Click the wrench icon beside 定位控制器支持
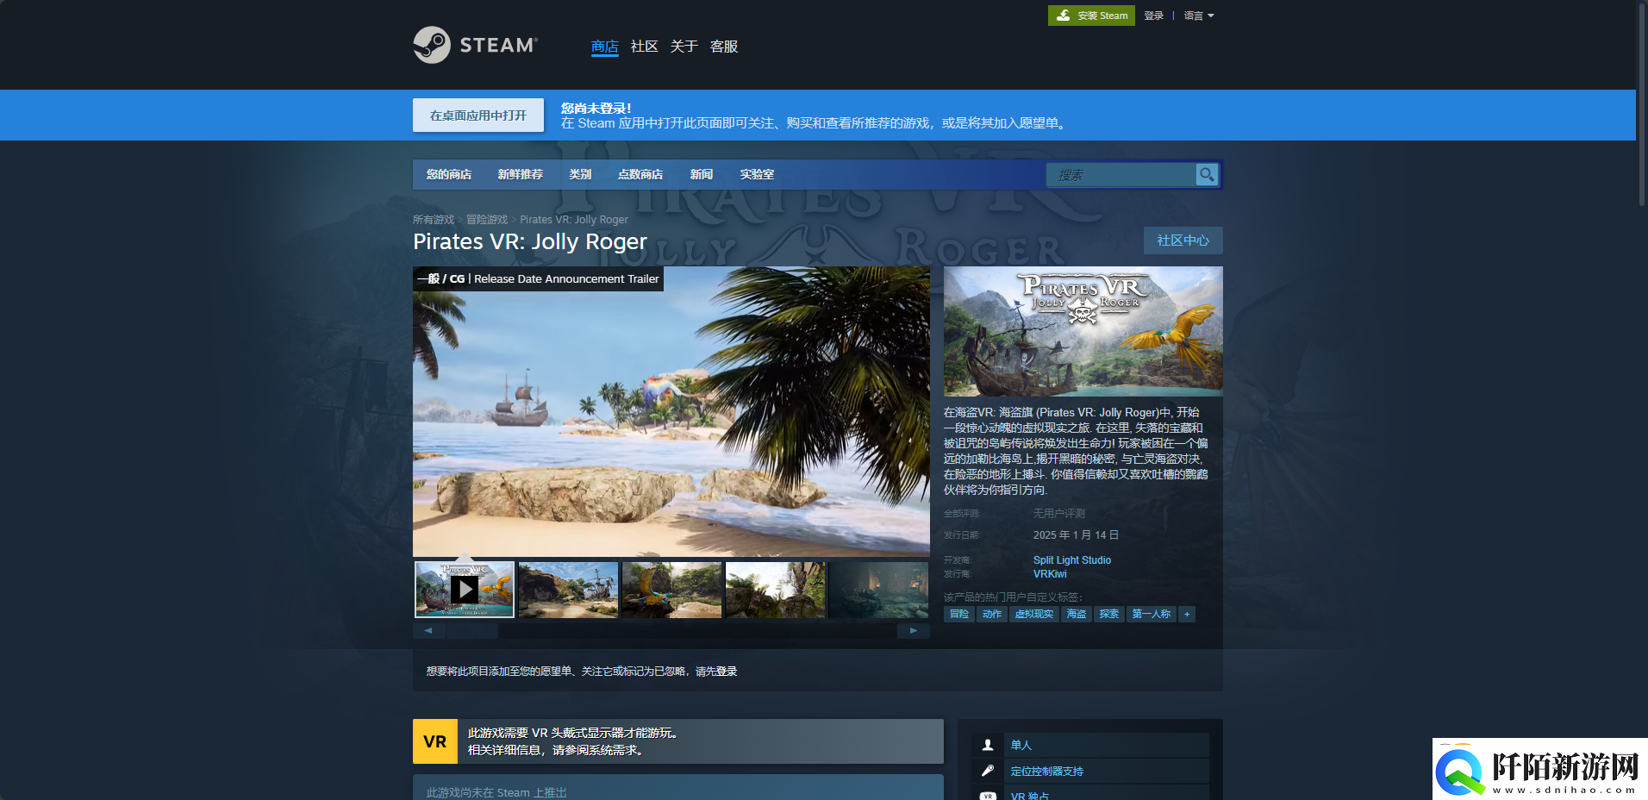 click(988, 770)
